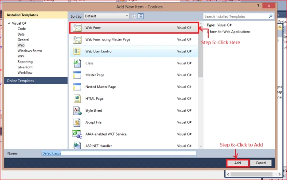Click Visual C# label in Style Sheet row

[x=184, y=110]
